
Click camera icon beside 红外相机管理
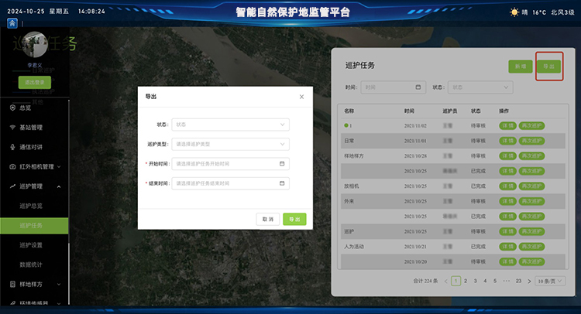pos(12,166)
